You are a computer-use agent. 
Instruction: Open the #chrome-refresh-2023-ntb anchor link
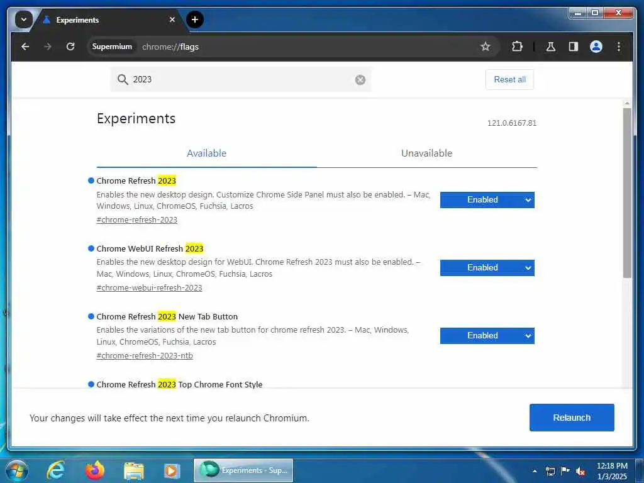(x=145, y=356)
